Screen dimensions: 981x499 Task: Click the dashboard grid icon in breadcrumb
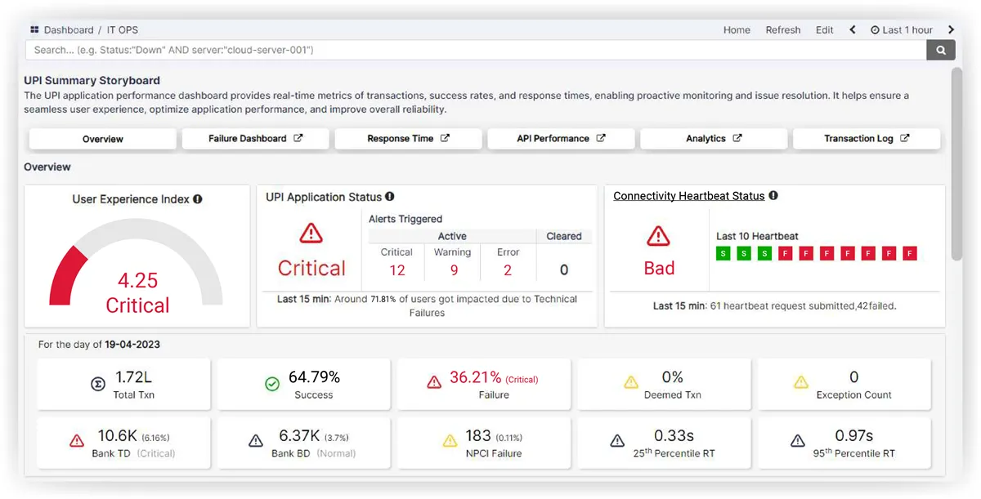[34, 29]
